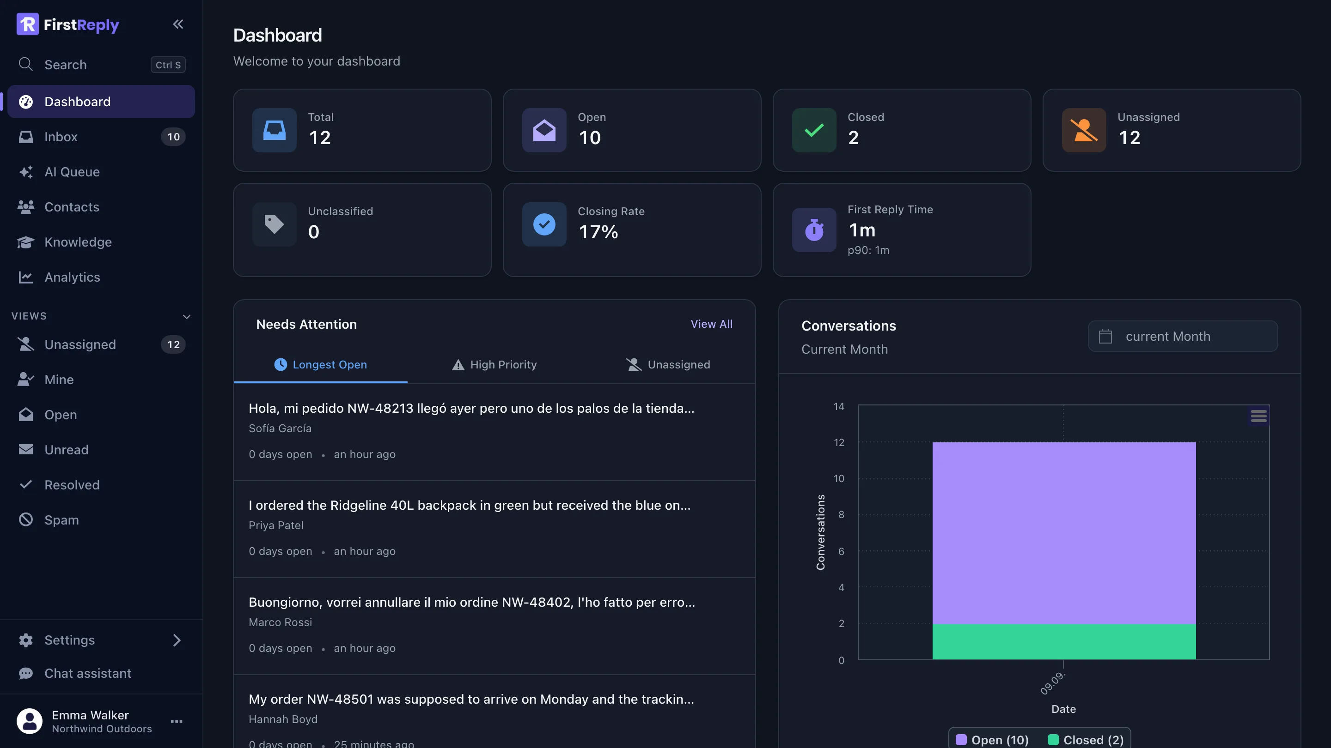Switch to the Unassigned tab in Needs Attention
1331x748 pixels.
click(668, 364)
